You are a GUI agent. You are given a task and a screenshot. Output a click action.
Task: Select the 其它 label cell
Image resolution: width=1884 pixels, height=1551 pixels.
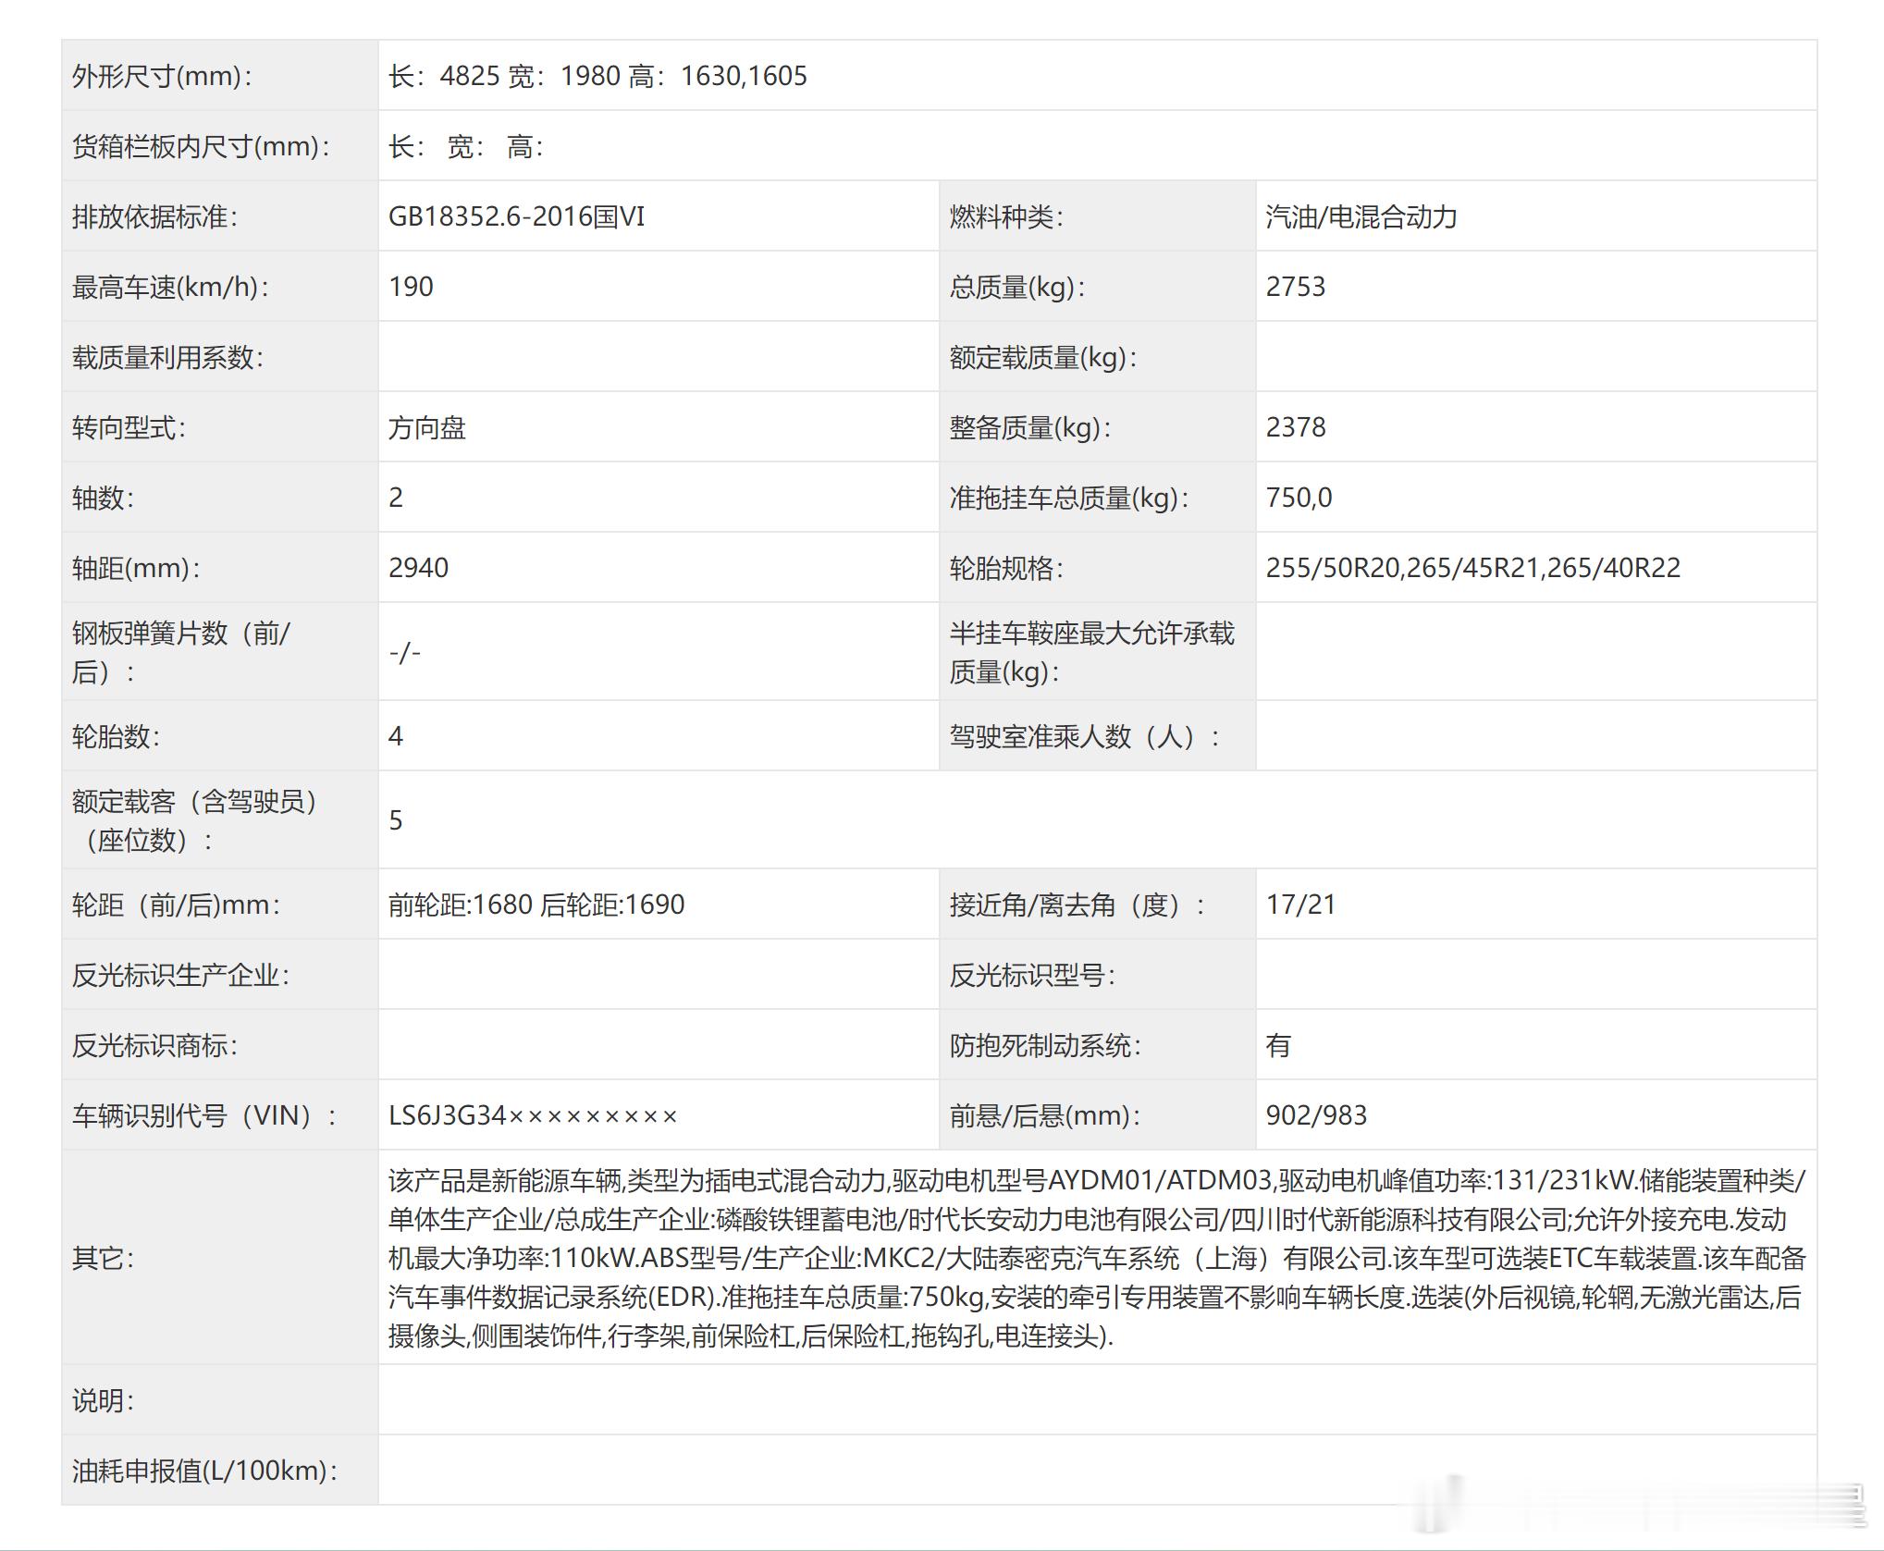tap(220, 1257)
